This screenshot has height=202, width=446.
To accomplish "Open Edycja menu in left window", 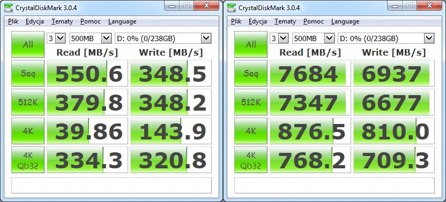I will pos(34,21).
